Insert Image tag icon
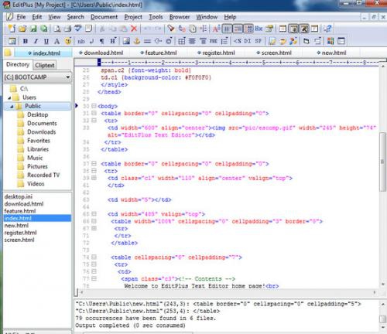 126,41
